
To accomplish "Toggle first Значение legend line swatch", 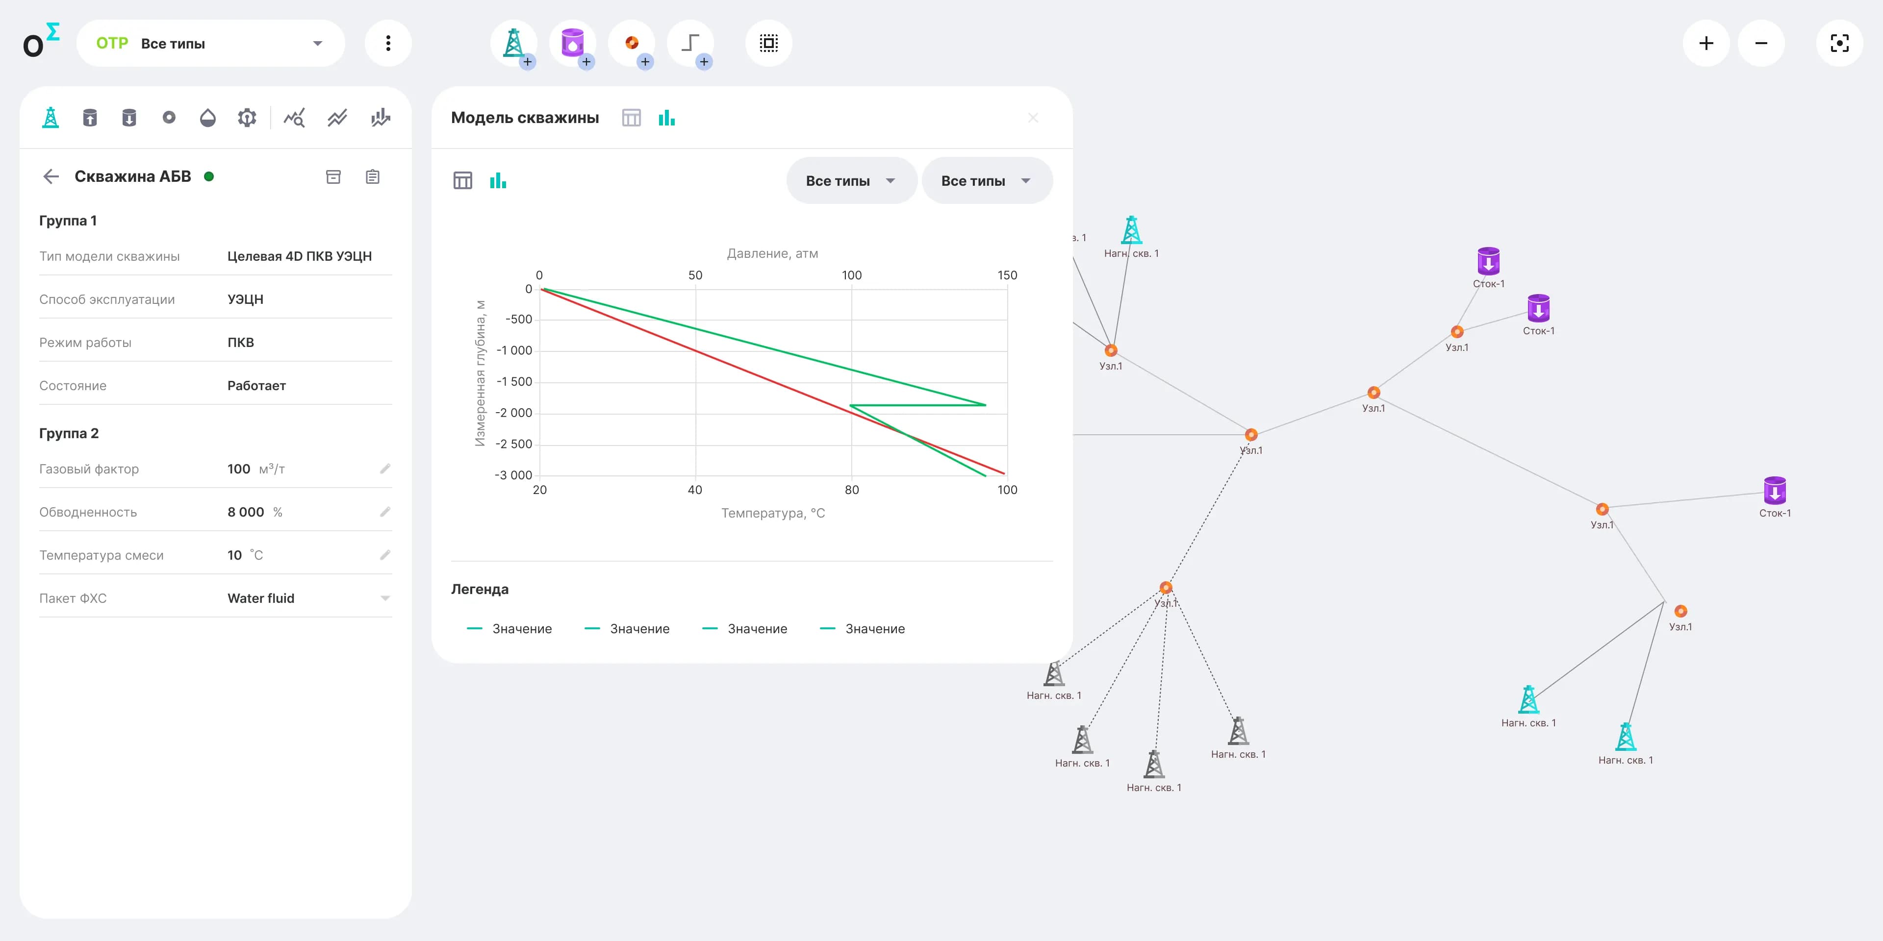I will tap(474, 629).
